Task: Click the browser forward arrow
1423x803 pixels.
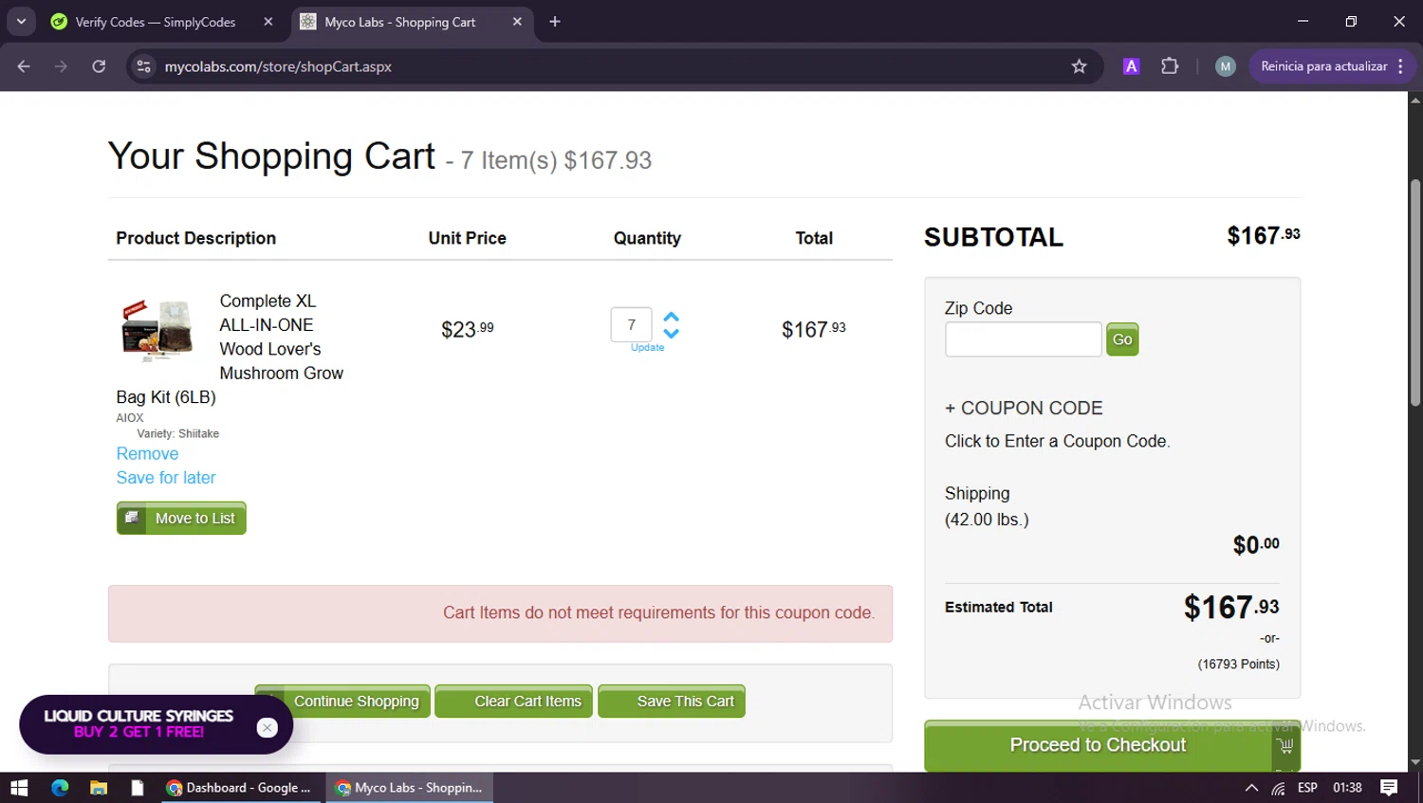Action: [61, 66]
